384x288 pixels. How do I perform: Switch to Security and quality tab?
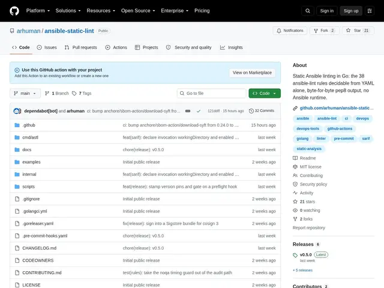[x=188, y=47]
